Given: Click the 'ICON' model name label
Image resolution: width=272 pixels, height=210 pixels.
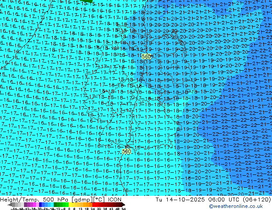Looking at the screenshot, I should pos(115,200).
